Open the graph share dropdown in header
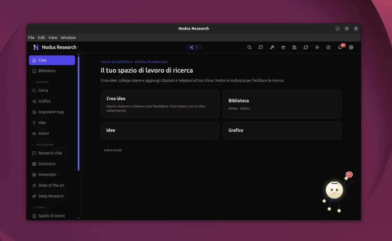Viewport: 392px width, 241px height. coord(194,47)
